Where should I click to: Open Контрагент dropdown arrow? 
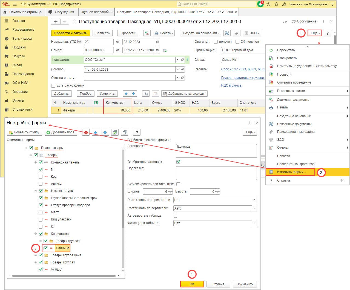pyautogui.click(x=177, y=60)
